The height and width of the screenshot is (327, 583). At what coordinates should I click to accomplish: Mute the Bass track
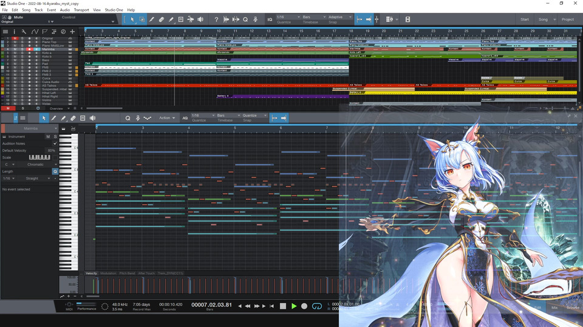(x=15, y=60)
